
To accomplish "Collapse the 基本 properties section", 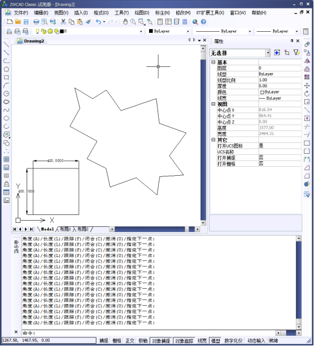I will coord(213,62).
